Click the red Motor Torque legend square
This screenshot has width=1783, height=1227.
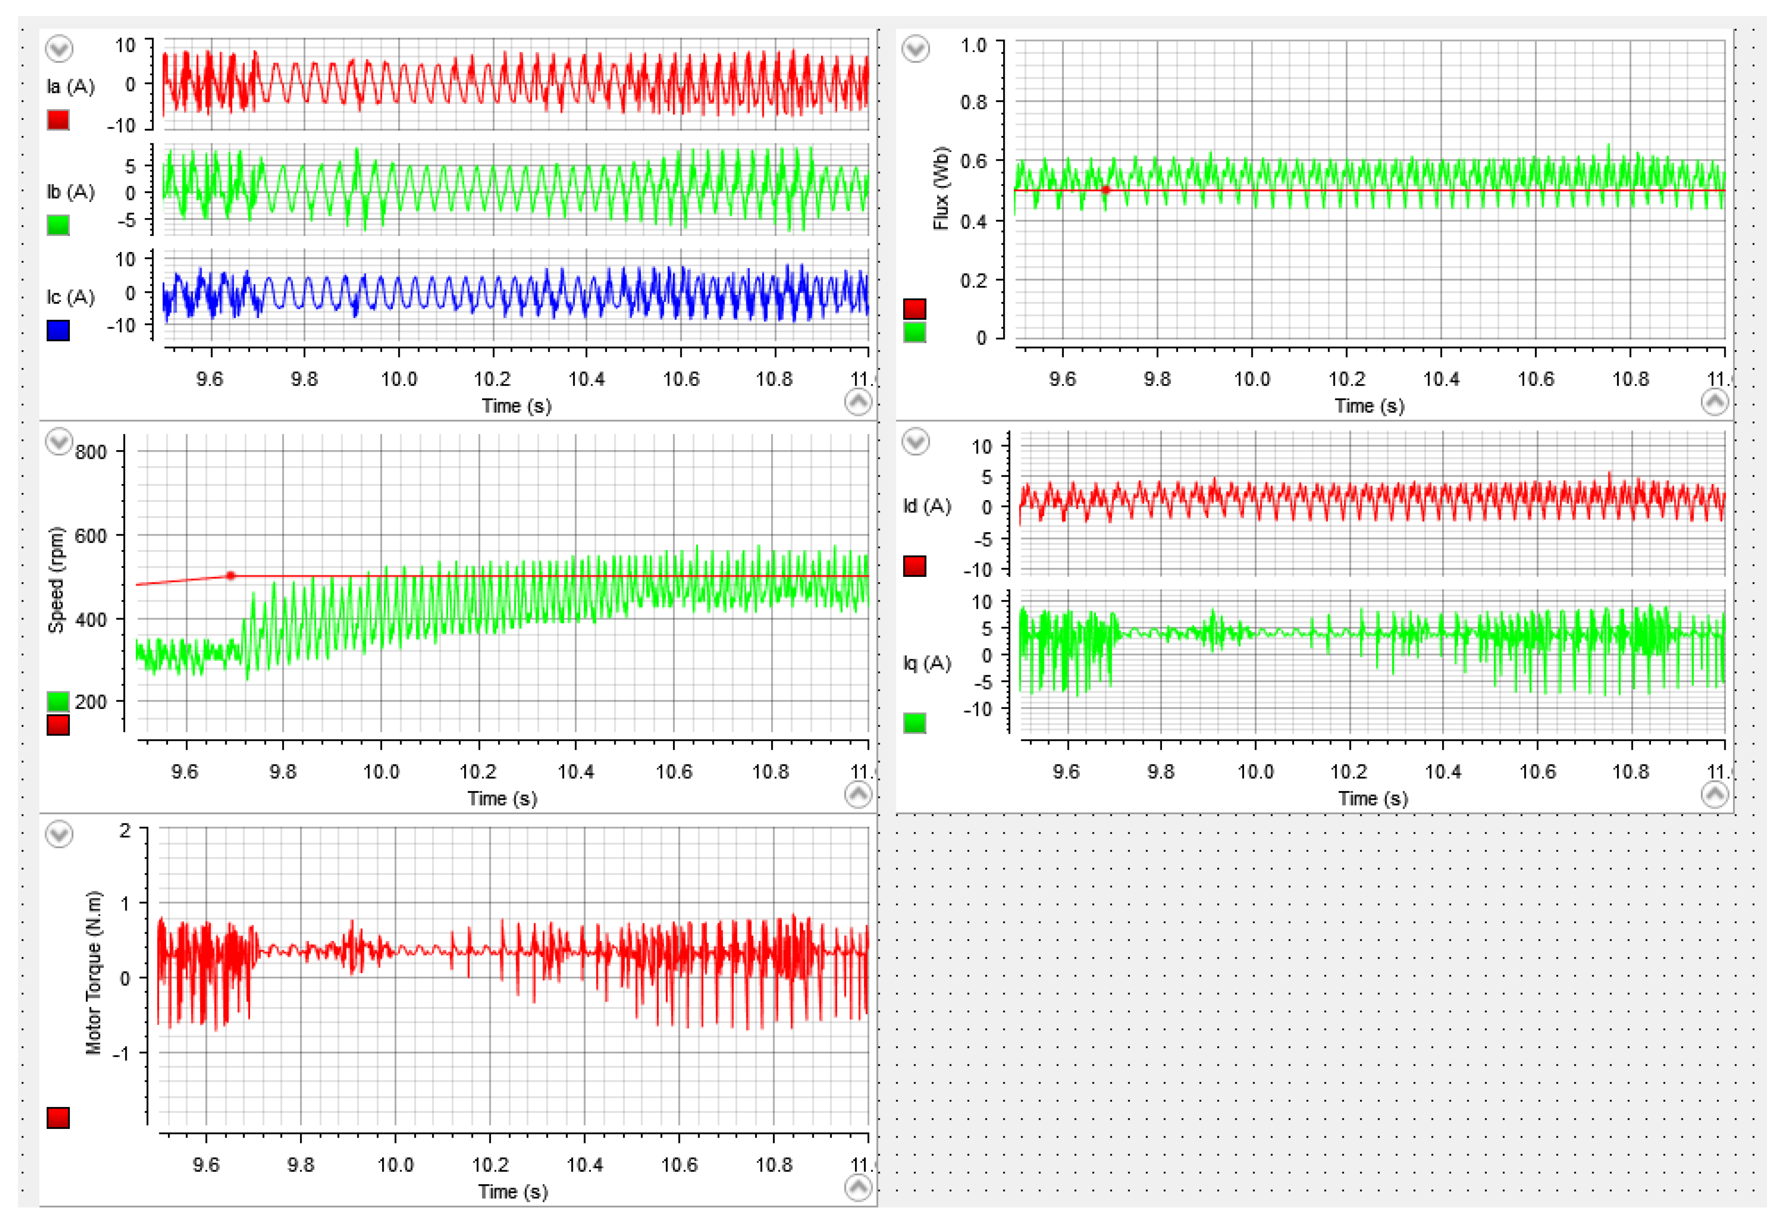tap(58, 1118)
